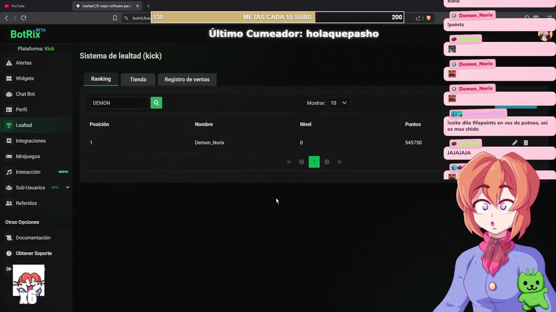556x312 pixels.
Task: Open the Referidos sidebar section
Action: coord(26,203)
